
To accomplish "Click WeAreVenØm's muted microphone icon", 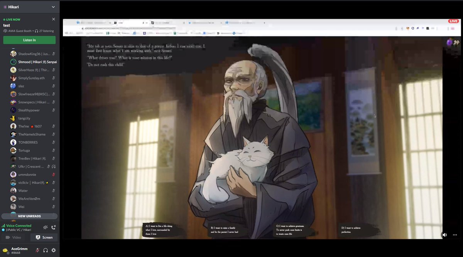I will pos(54,199).
